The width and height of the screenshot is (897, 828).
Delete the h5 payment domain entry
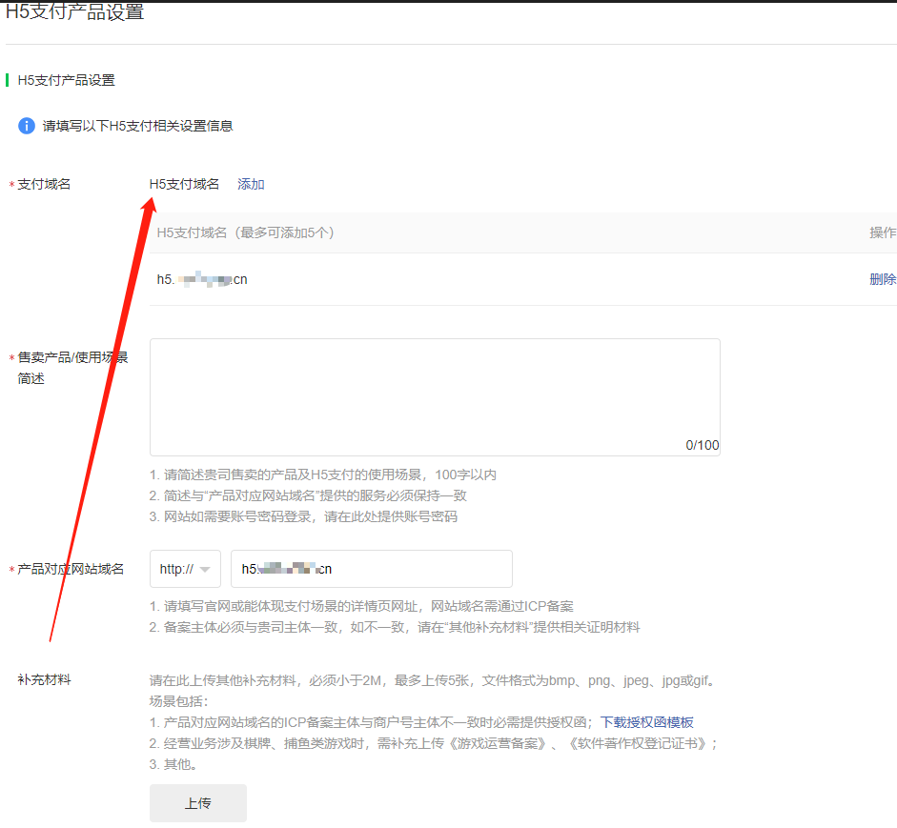coord(882,279)
